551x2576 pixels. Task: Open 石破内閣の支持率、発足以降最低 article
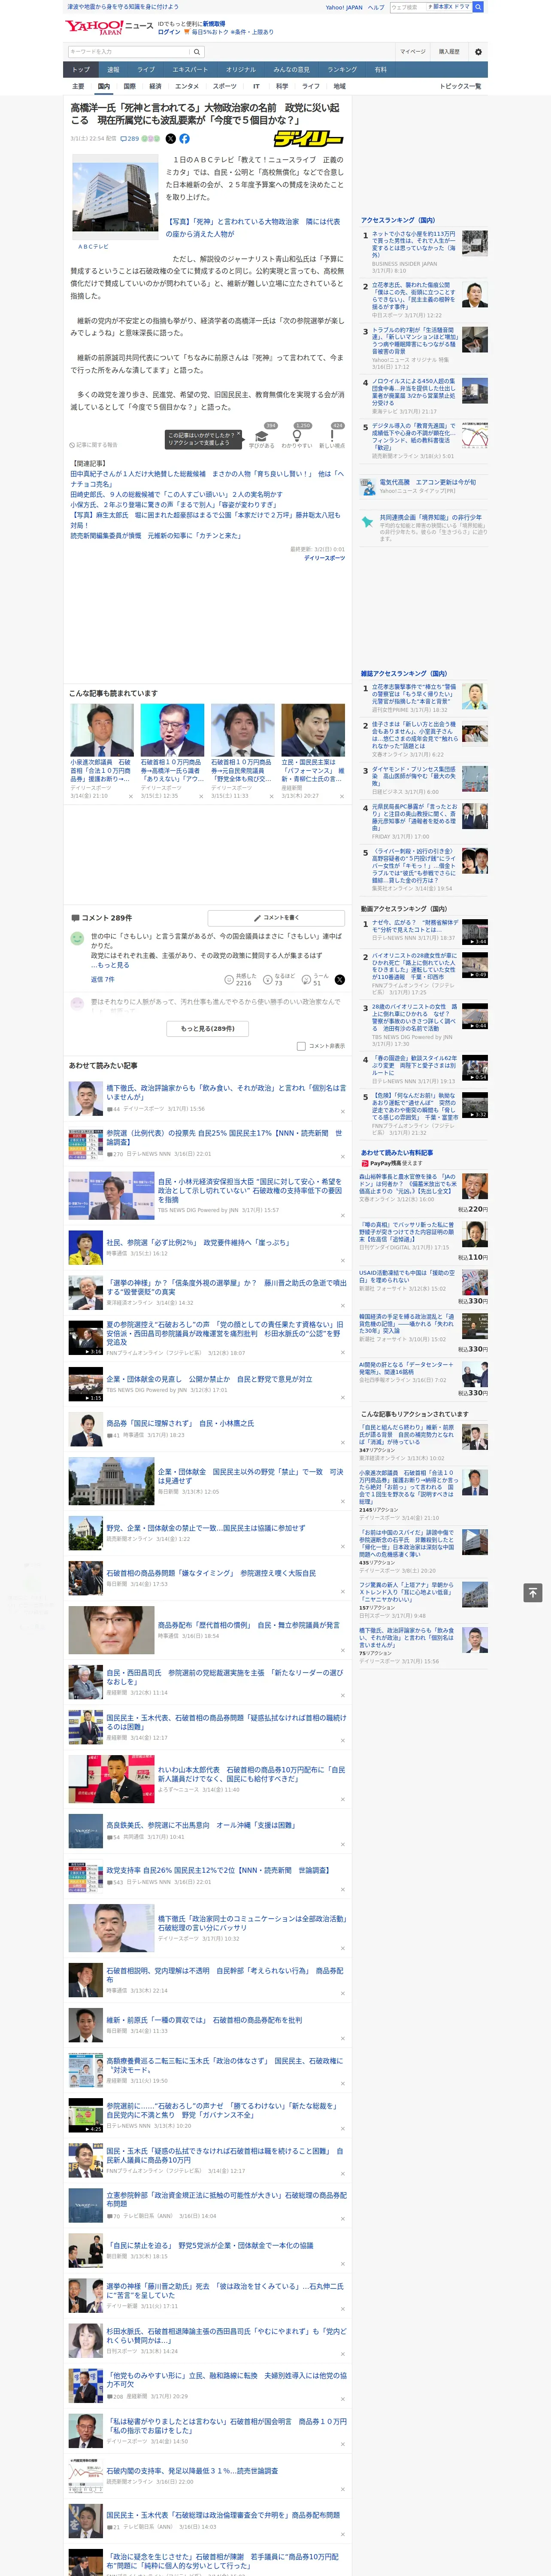pos(192,2470)
